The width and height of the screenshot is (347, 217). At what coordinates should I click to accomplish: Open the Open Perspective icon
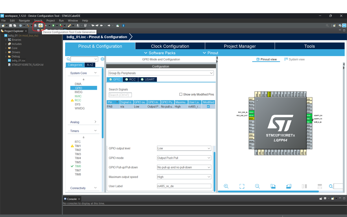click(x=334, y=25)
